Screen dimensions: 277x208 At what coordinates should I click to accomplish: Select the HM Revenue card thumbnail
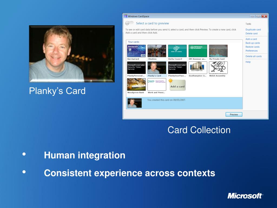[x=198, y=51]
